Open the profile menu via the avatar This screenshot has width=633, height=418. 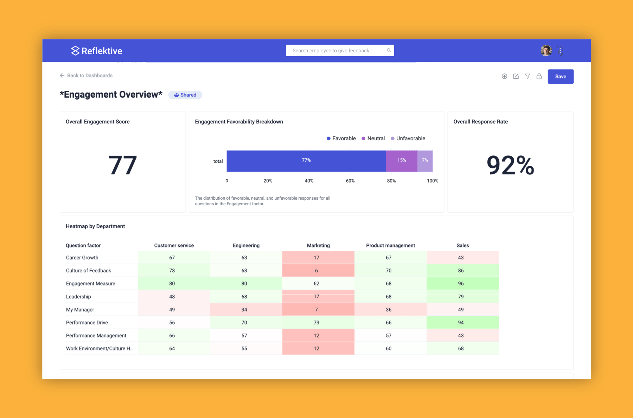point(546,50)
